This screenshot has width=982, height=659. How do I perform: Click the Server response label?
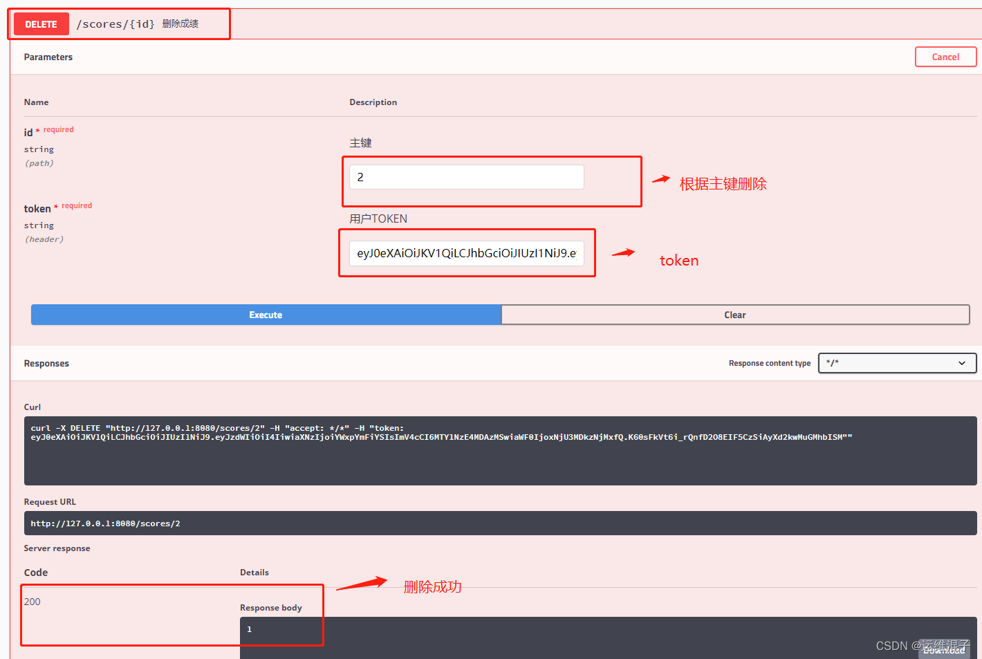tap(57, 548)
